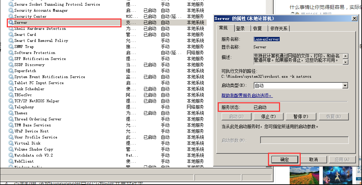362x185 pixels.
Task: Click the gear icon for SSDP Discovery
Action: click(x=11, y=65)
